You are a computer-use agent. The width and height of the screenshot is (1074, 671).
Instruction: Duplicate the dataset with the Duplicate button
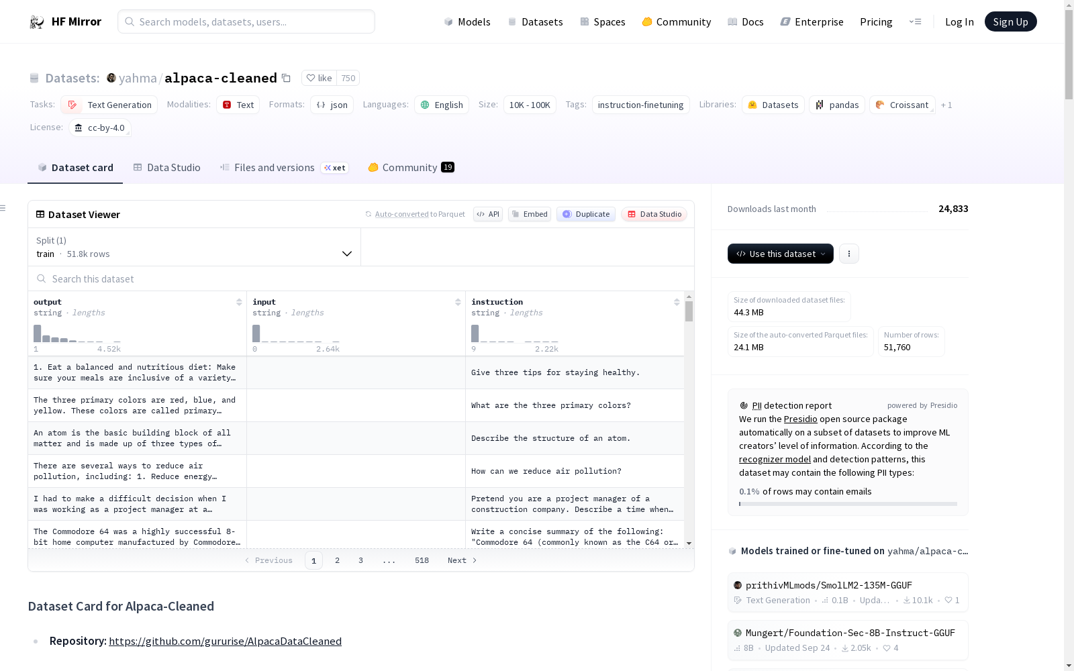click(x=586, y=214)
